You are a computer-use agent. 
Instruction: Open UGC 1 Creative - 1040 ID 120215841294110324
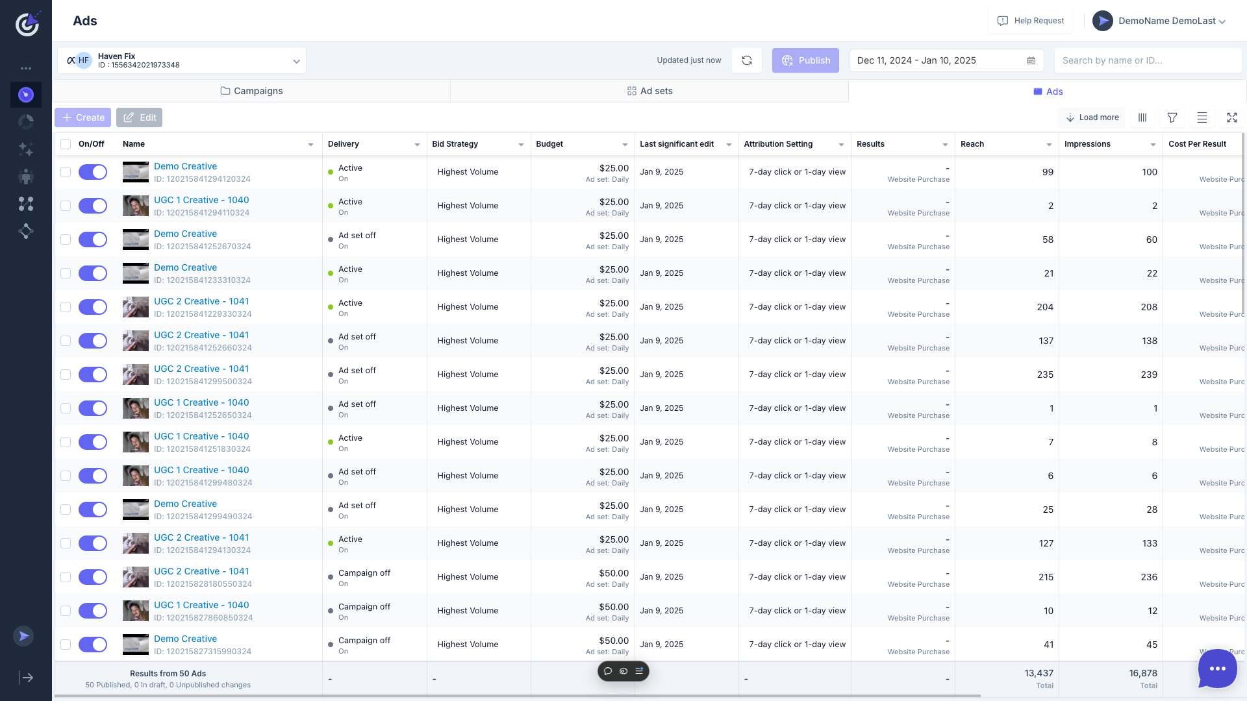tap(201, 200)
